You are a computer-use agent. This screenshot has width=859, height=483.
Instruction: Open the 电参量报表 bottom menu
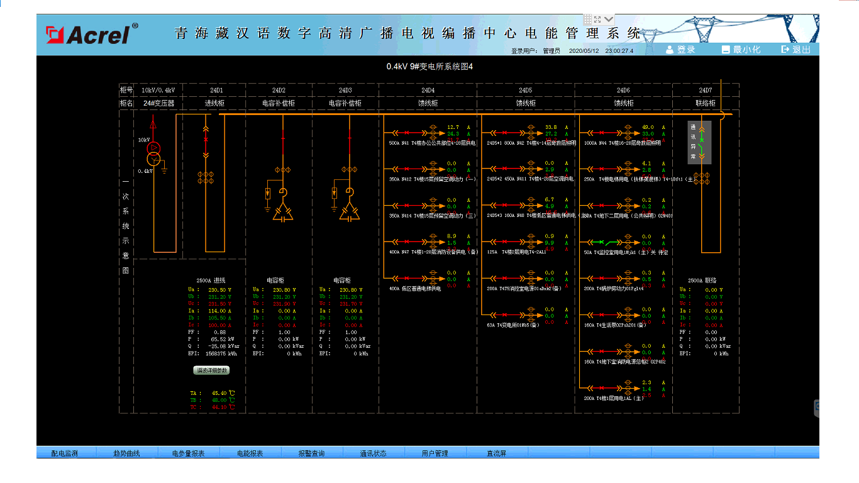tap(189, 453)
